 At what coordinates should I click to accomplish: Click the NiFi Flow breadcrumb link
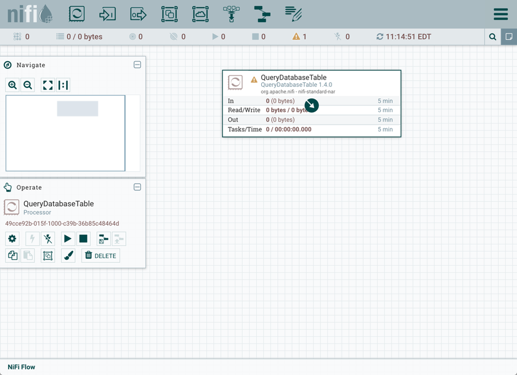pyautogui.click(x=21, y=367)
